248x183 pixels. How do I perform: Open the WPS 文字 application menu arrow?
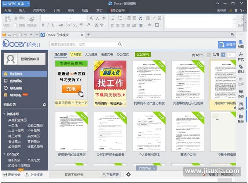coord(28,4)
